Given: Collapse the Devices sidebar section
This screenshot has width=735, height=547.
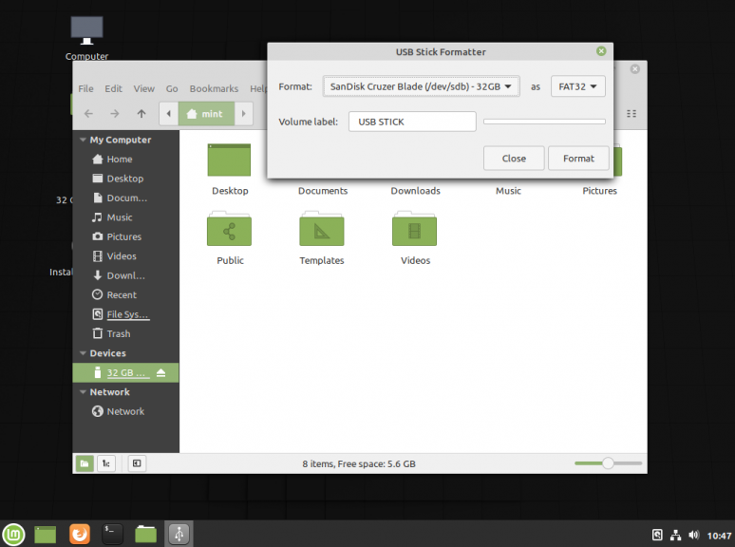Looking at the screenshot, I should (x=83, y=353).
